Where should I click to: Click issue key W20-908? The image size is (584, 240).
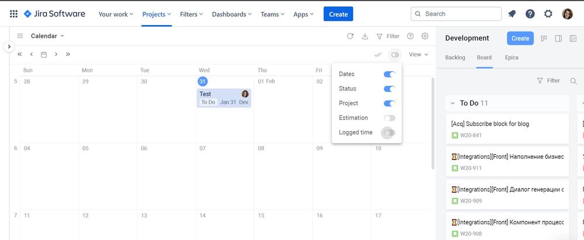pyautogui.click(x=471, y=234)
